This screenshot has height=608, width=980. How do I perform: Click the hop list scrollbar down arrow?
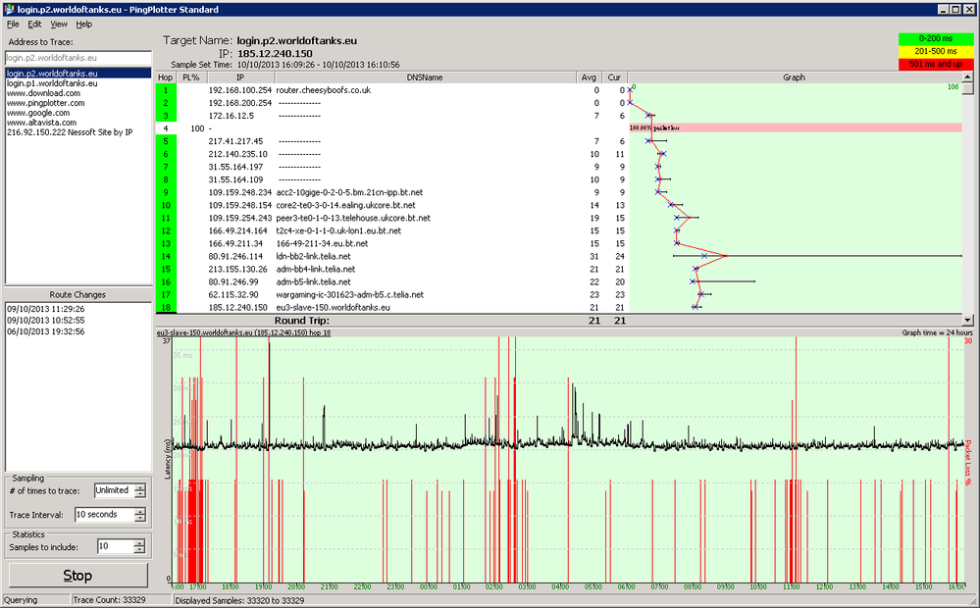[968, 320]
